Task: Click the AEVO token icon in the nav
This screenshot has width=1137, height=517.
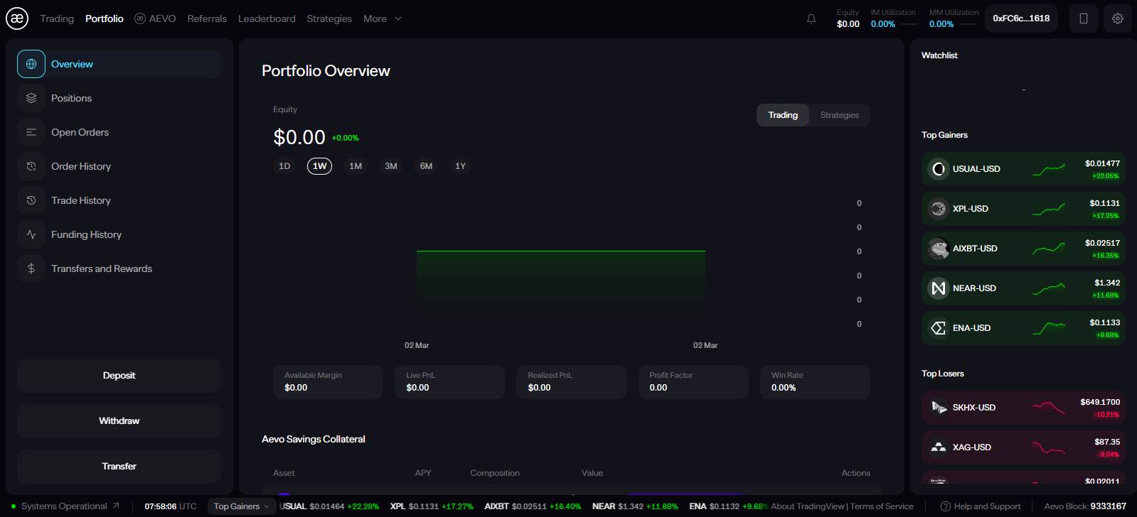Action: [x=140, y=18]
